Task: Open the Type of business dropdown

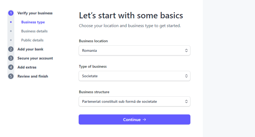Action: [x=134, y=76]
